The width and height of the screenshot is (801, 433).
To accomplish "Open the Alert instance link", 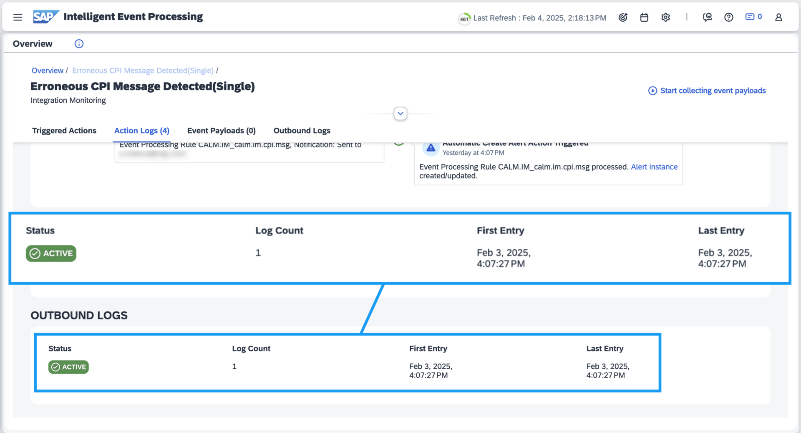I will [x=654, y=167].
